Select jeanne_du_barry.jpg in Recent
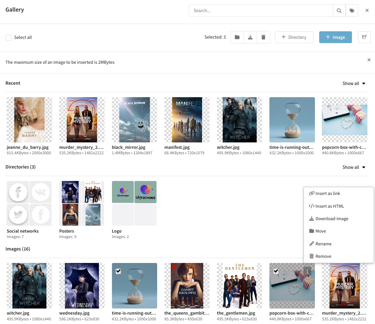This screenshot has height=324, width=375. pyautogui.click(x=29, y=120)
